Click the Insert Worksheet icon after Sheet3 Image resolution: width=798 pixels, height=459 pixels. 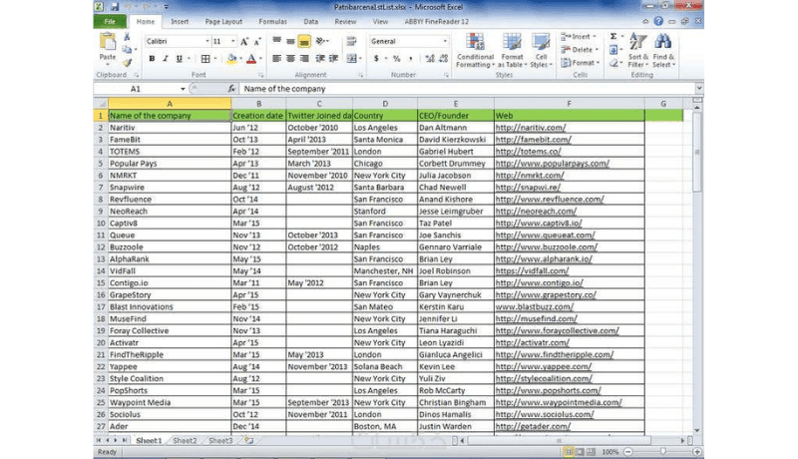(x=248, y=441)
